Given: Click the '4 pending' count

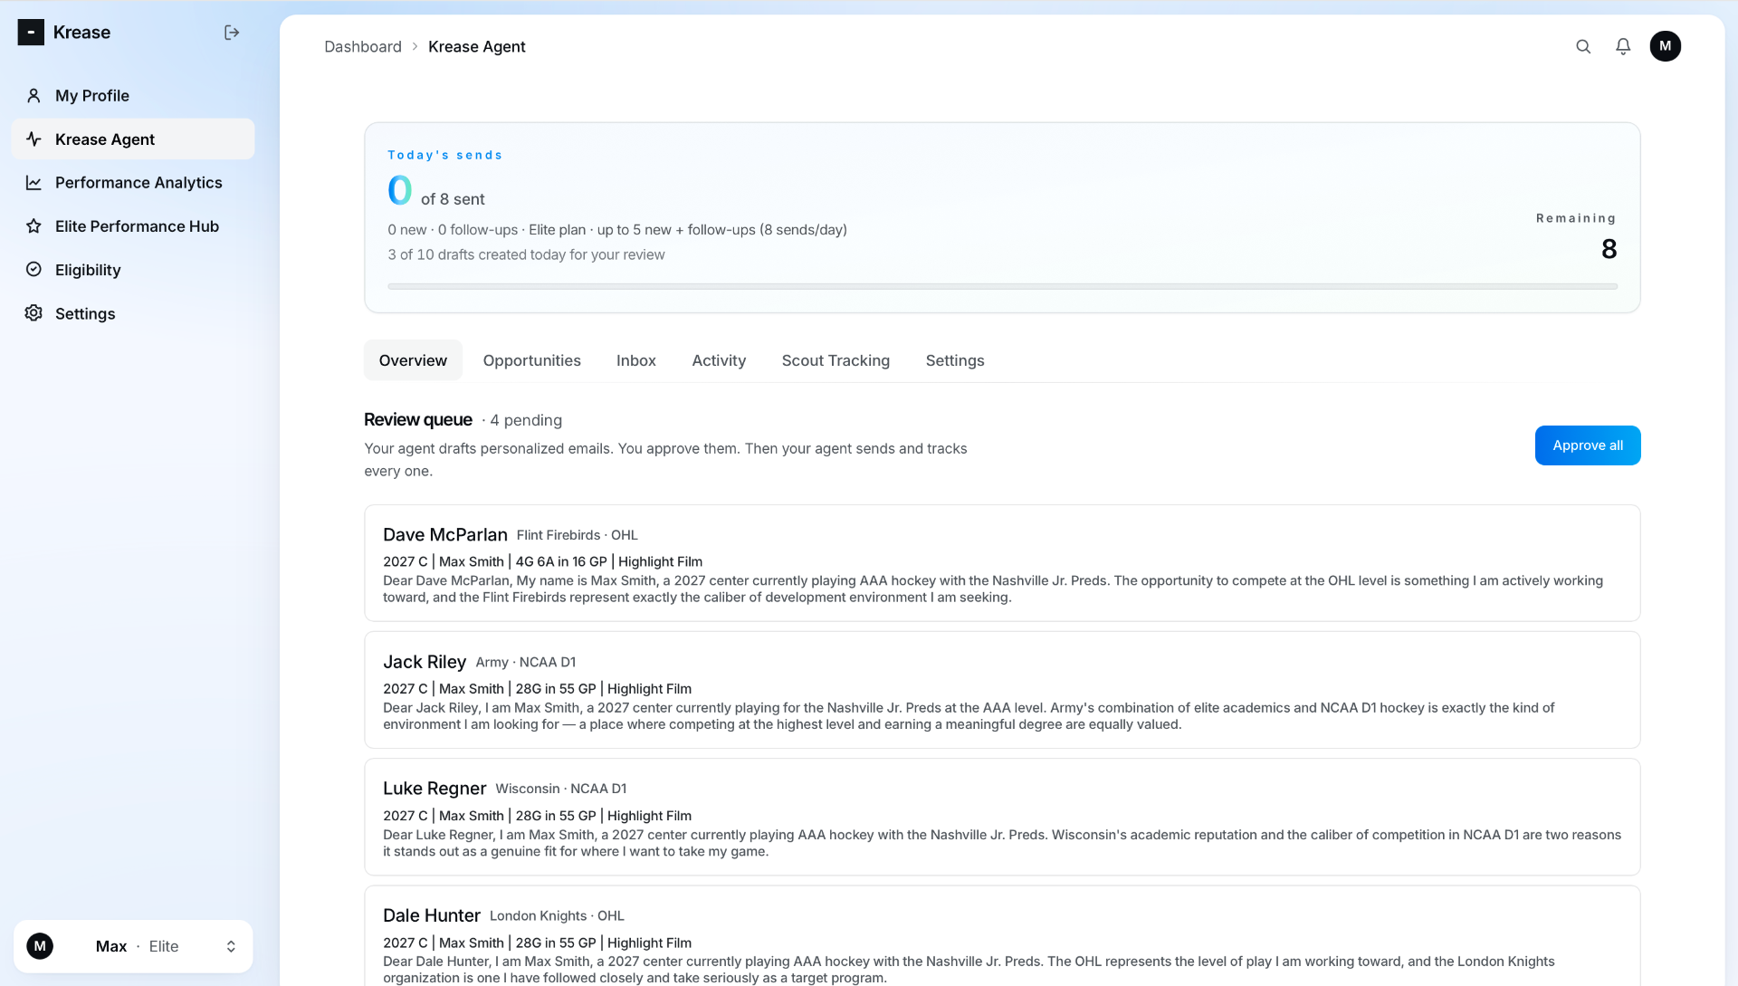Looking at the screenshot, I should click(x=526, y=420).
